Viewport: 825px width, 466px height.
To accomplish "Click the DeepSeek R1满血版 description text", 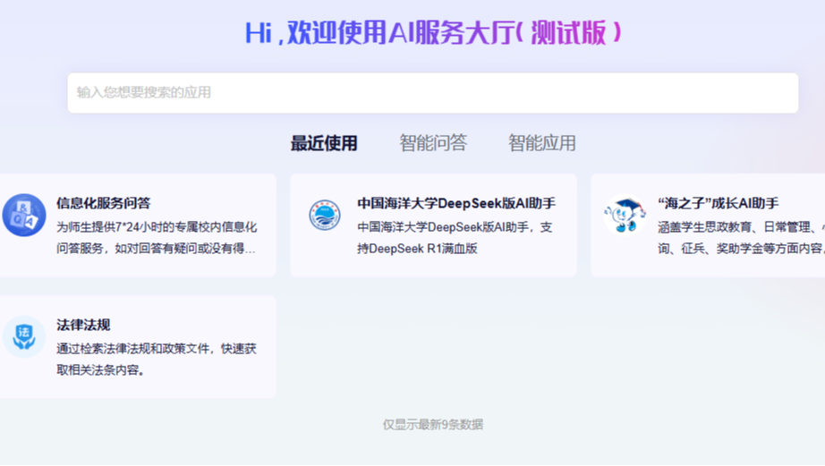I will [455, 237].
